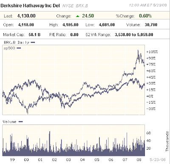Click the Market Cap value 58.1 B

coord(34,35)
